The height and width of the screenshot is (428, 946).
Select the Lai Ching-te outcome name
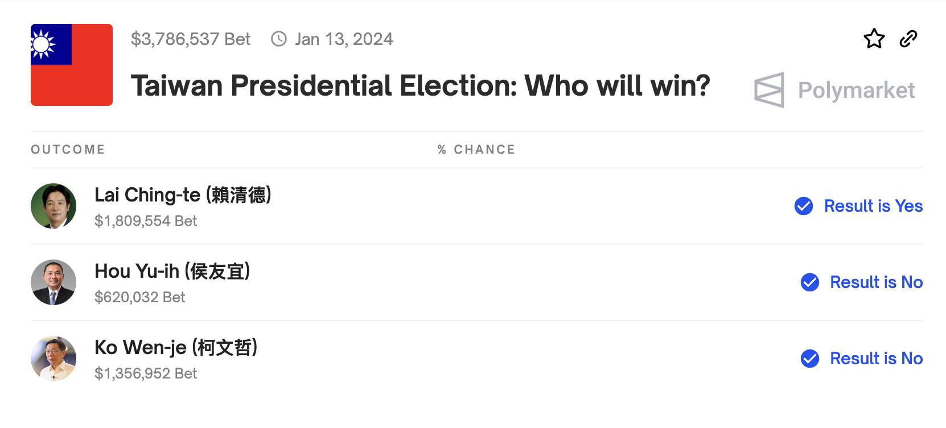pyautogui.click(x=183, y=195)
